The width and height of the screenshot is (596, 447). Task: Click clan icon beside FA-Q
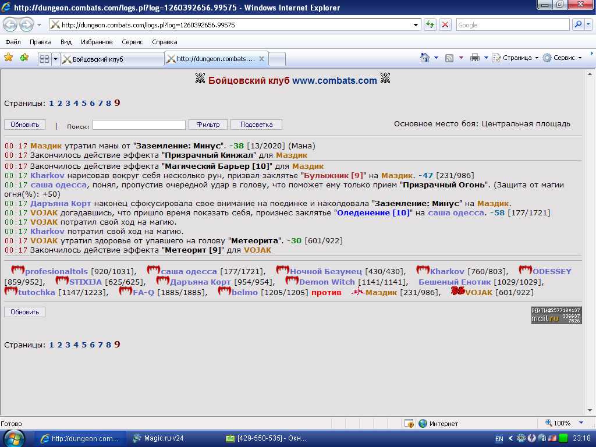pyautogui.click(x=126, y=291)
